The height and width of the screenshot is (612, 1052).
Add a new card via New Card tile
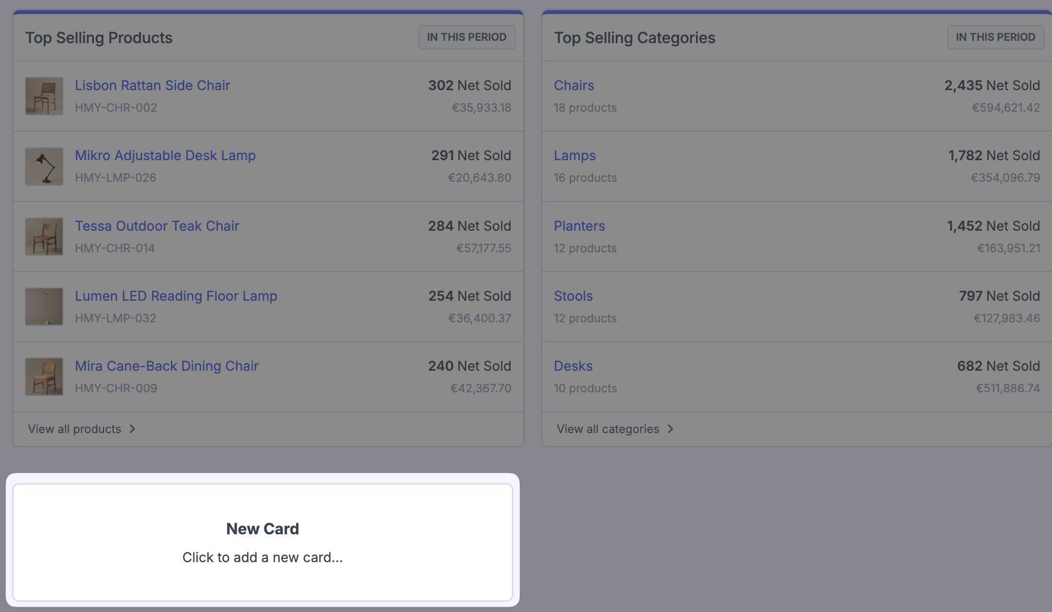pyautogui.click(x=263, y=542)
